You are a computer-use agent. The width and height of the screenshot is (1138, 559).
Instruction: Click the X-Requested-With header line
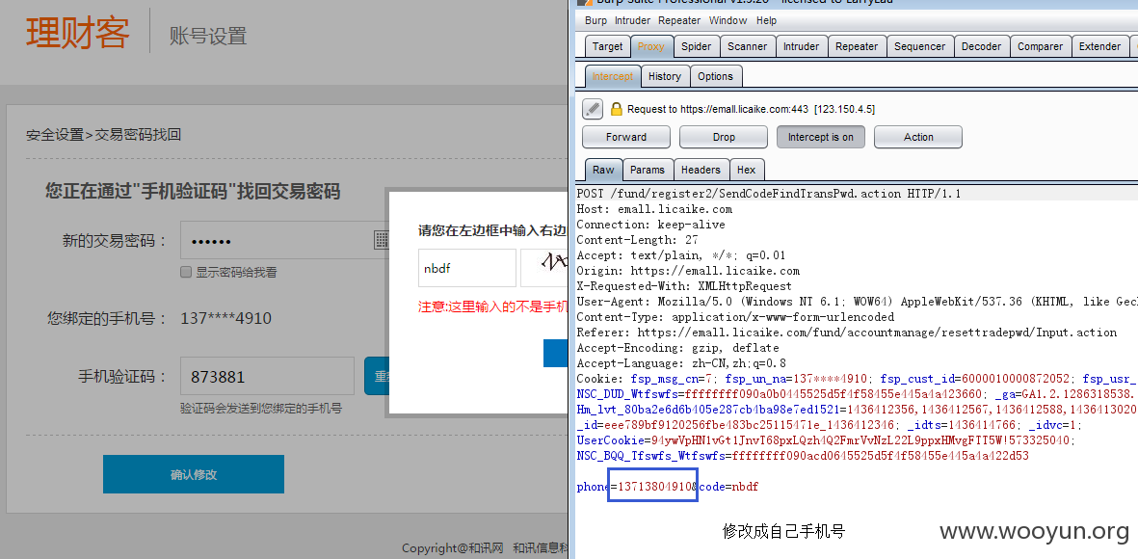click(x=684, y=286)
